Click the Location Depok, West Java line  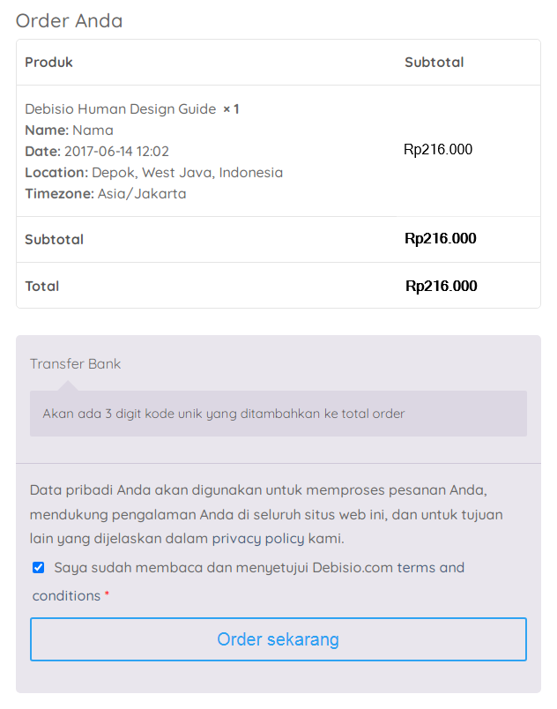153,173
